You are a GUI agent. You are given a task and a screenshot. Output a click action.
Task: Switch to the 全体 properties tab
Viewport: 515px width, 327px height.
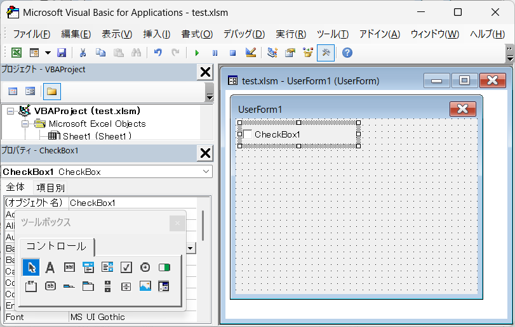point(15,187)
